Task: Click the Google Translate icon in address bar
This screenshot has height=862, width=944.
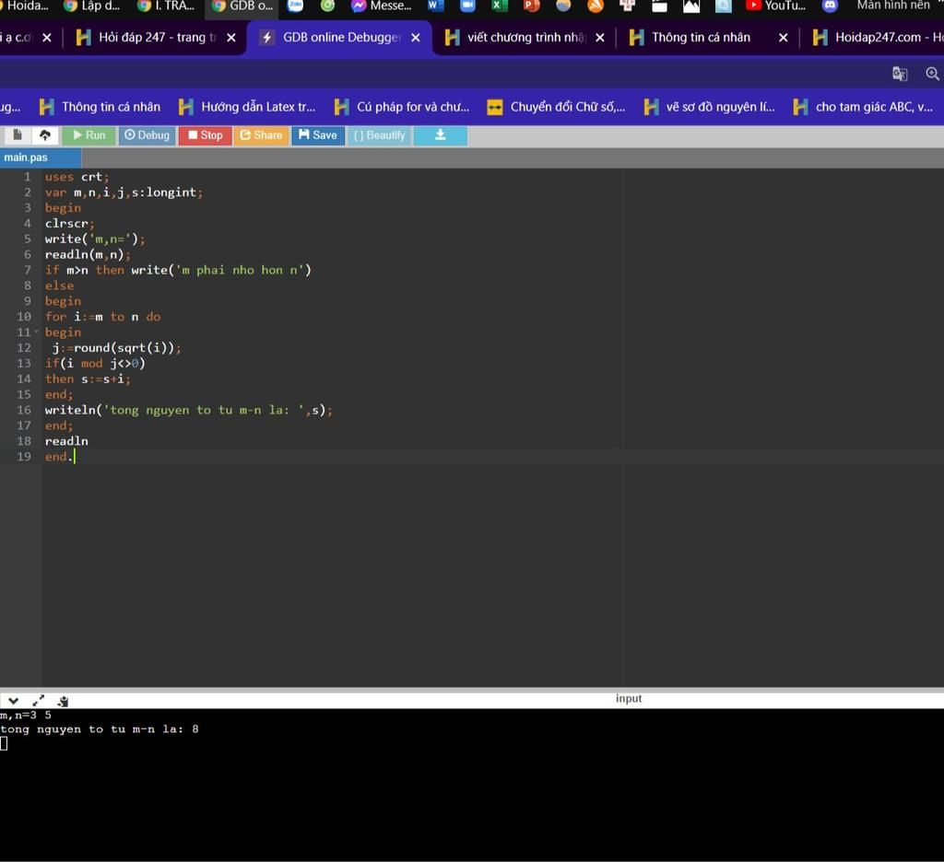Action: pyautogui.click(x=900, y=74)
